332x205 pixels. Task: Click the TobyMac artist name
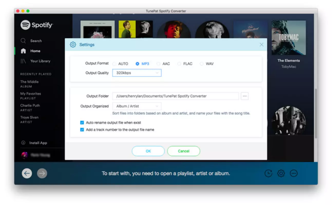(x=289, y=67)
